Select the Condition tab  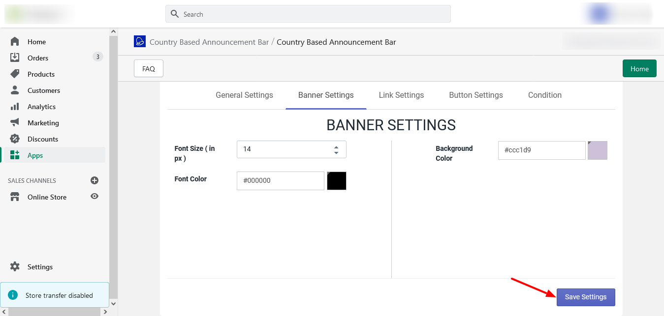[x=544, y=95]
